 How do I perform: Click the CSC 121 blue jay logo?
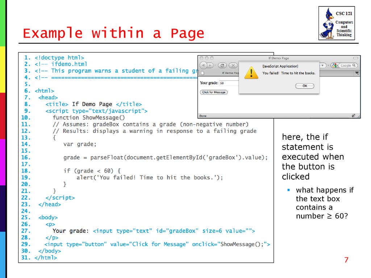337,23
